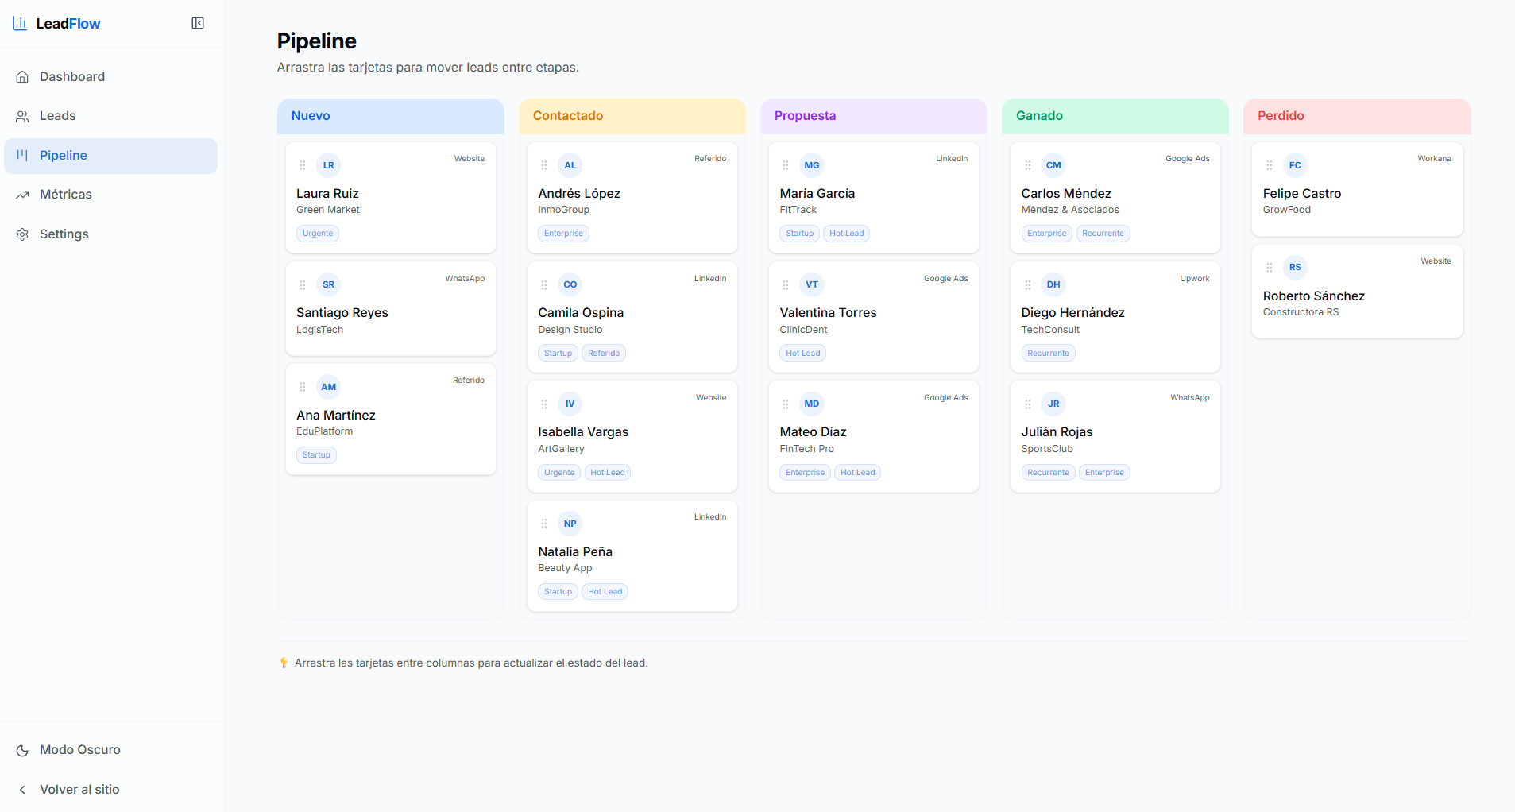Click the drag handle on Felipe Castro's card
Viewport: 1515px width, 812px height.
point(1269,165)
